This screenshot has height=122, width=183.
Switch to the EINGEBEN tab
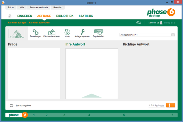pyautogui.click(x=25, y=16)
